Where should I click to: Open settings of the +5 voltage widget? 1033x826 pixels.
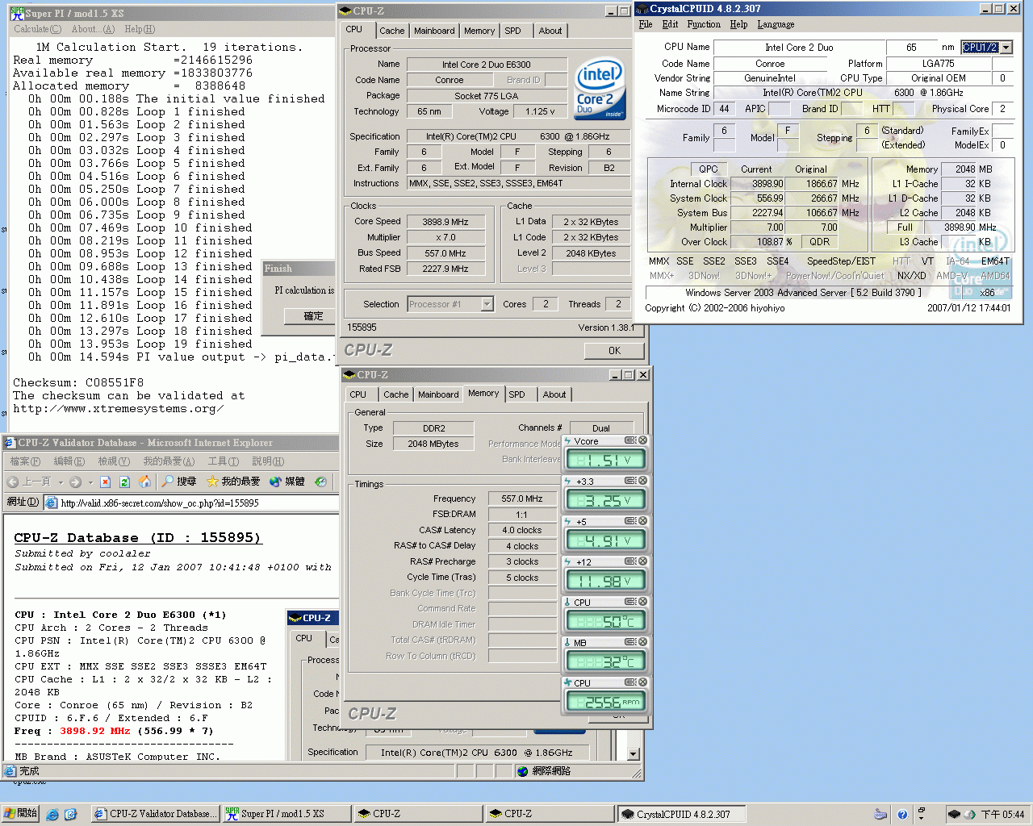tap(630, 521)
